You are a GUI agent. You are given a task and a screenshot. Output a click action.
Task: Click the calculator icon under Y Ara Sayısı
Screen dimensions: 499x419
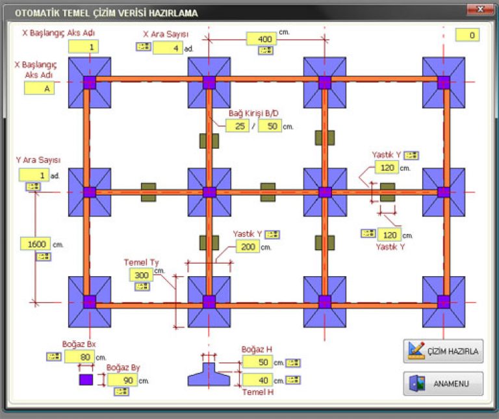33,186
